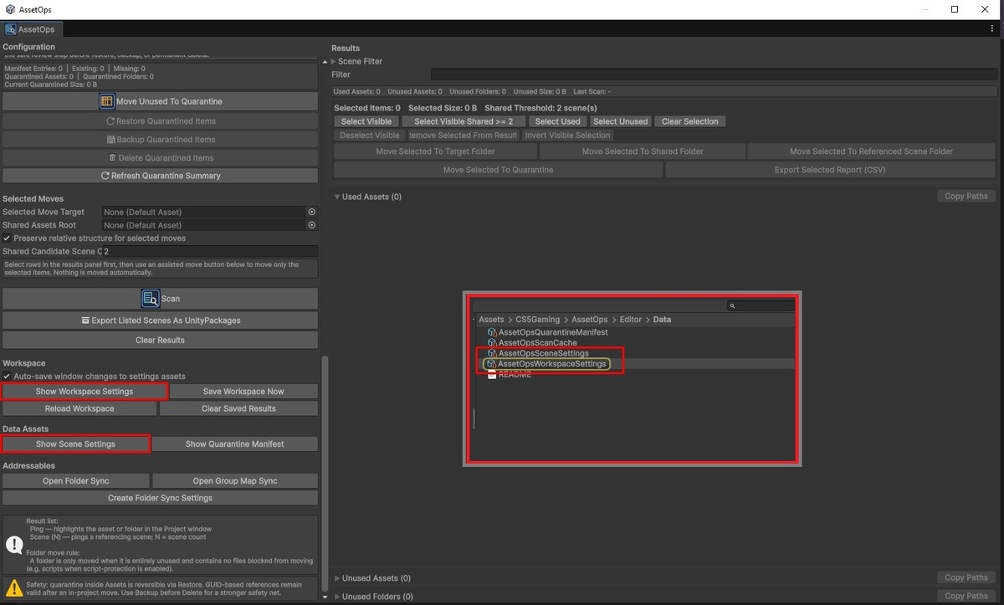The image size is (1004, 605).
Task: Click Open Group Map Sync
Action: (x=235, y=481)
